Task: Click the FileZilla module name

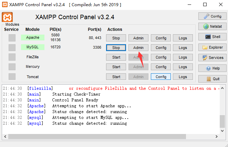Action: [x=33, y=57]
